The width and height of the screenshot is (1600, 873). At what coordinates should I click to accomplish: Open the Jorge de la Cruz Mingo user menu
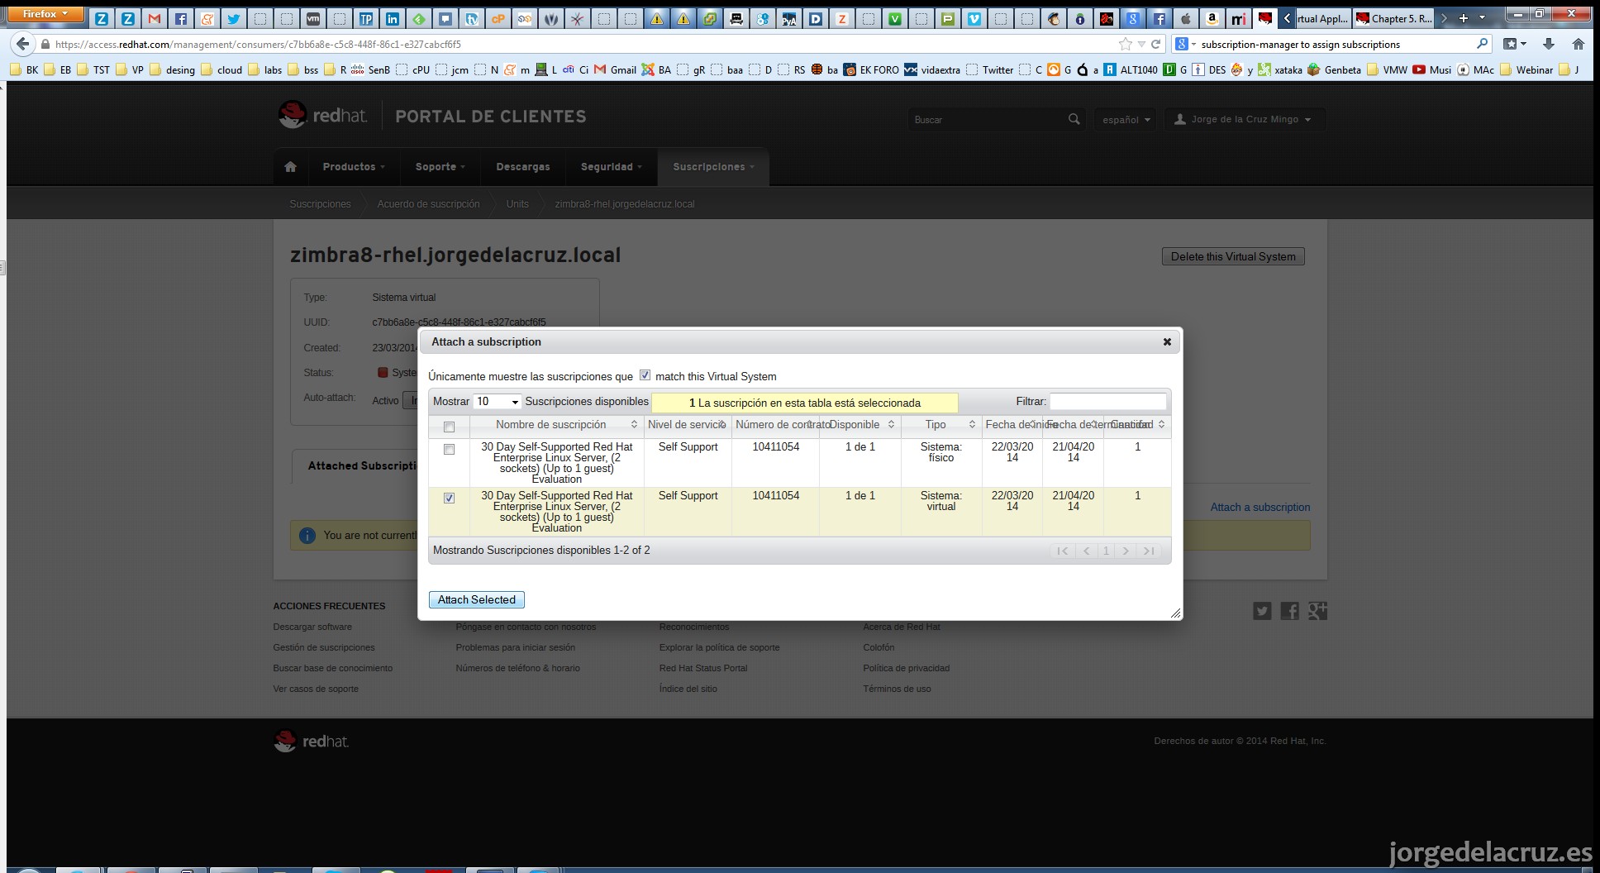click(1244, 119)
